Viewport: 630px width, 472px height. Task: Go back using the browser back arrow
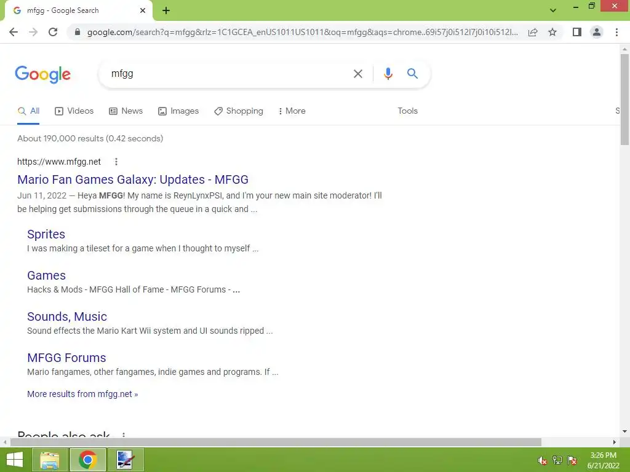pos(14,32)
